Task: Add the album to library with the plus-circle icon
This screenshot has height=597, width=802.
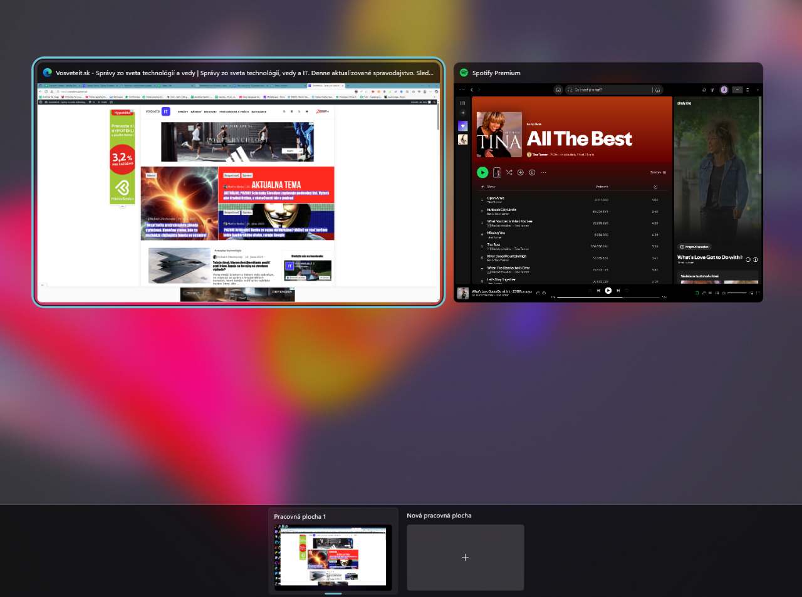Action: (520, 172)
